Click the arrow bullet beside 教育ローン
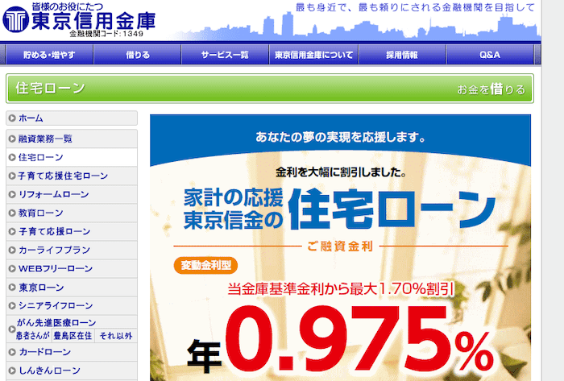564x381 pixels. 12,213
